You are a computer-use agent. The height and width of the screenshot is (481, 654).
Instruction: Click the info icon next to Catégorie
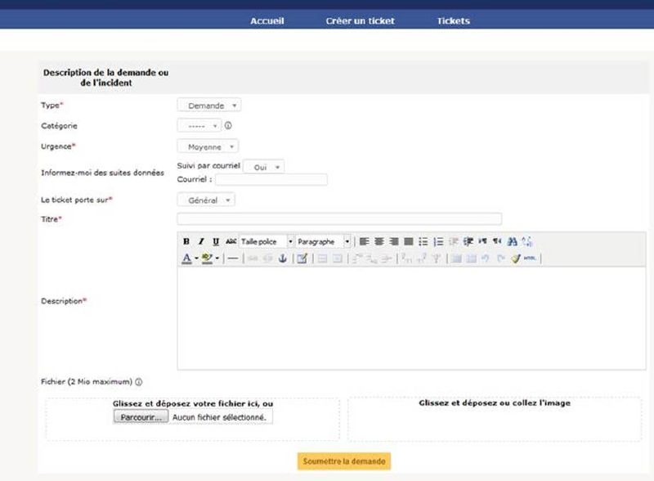(228, 126)
